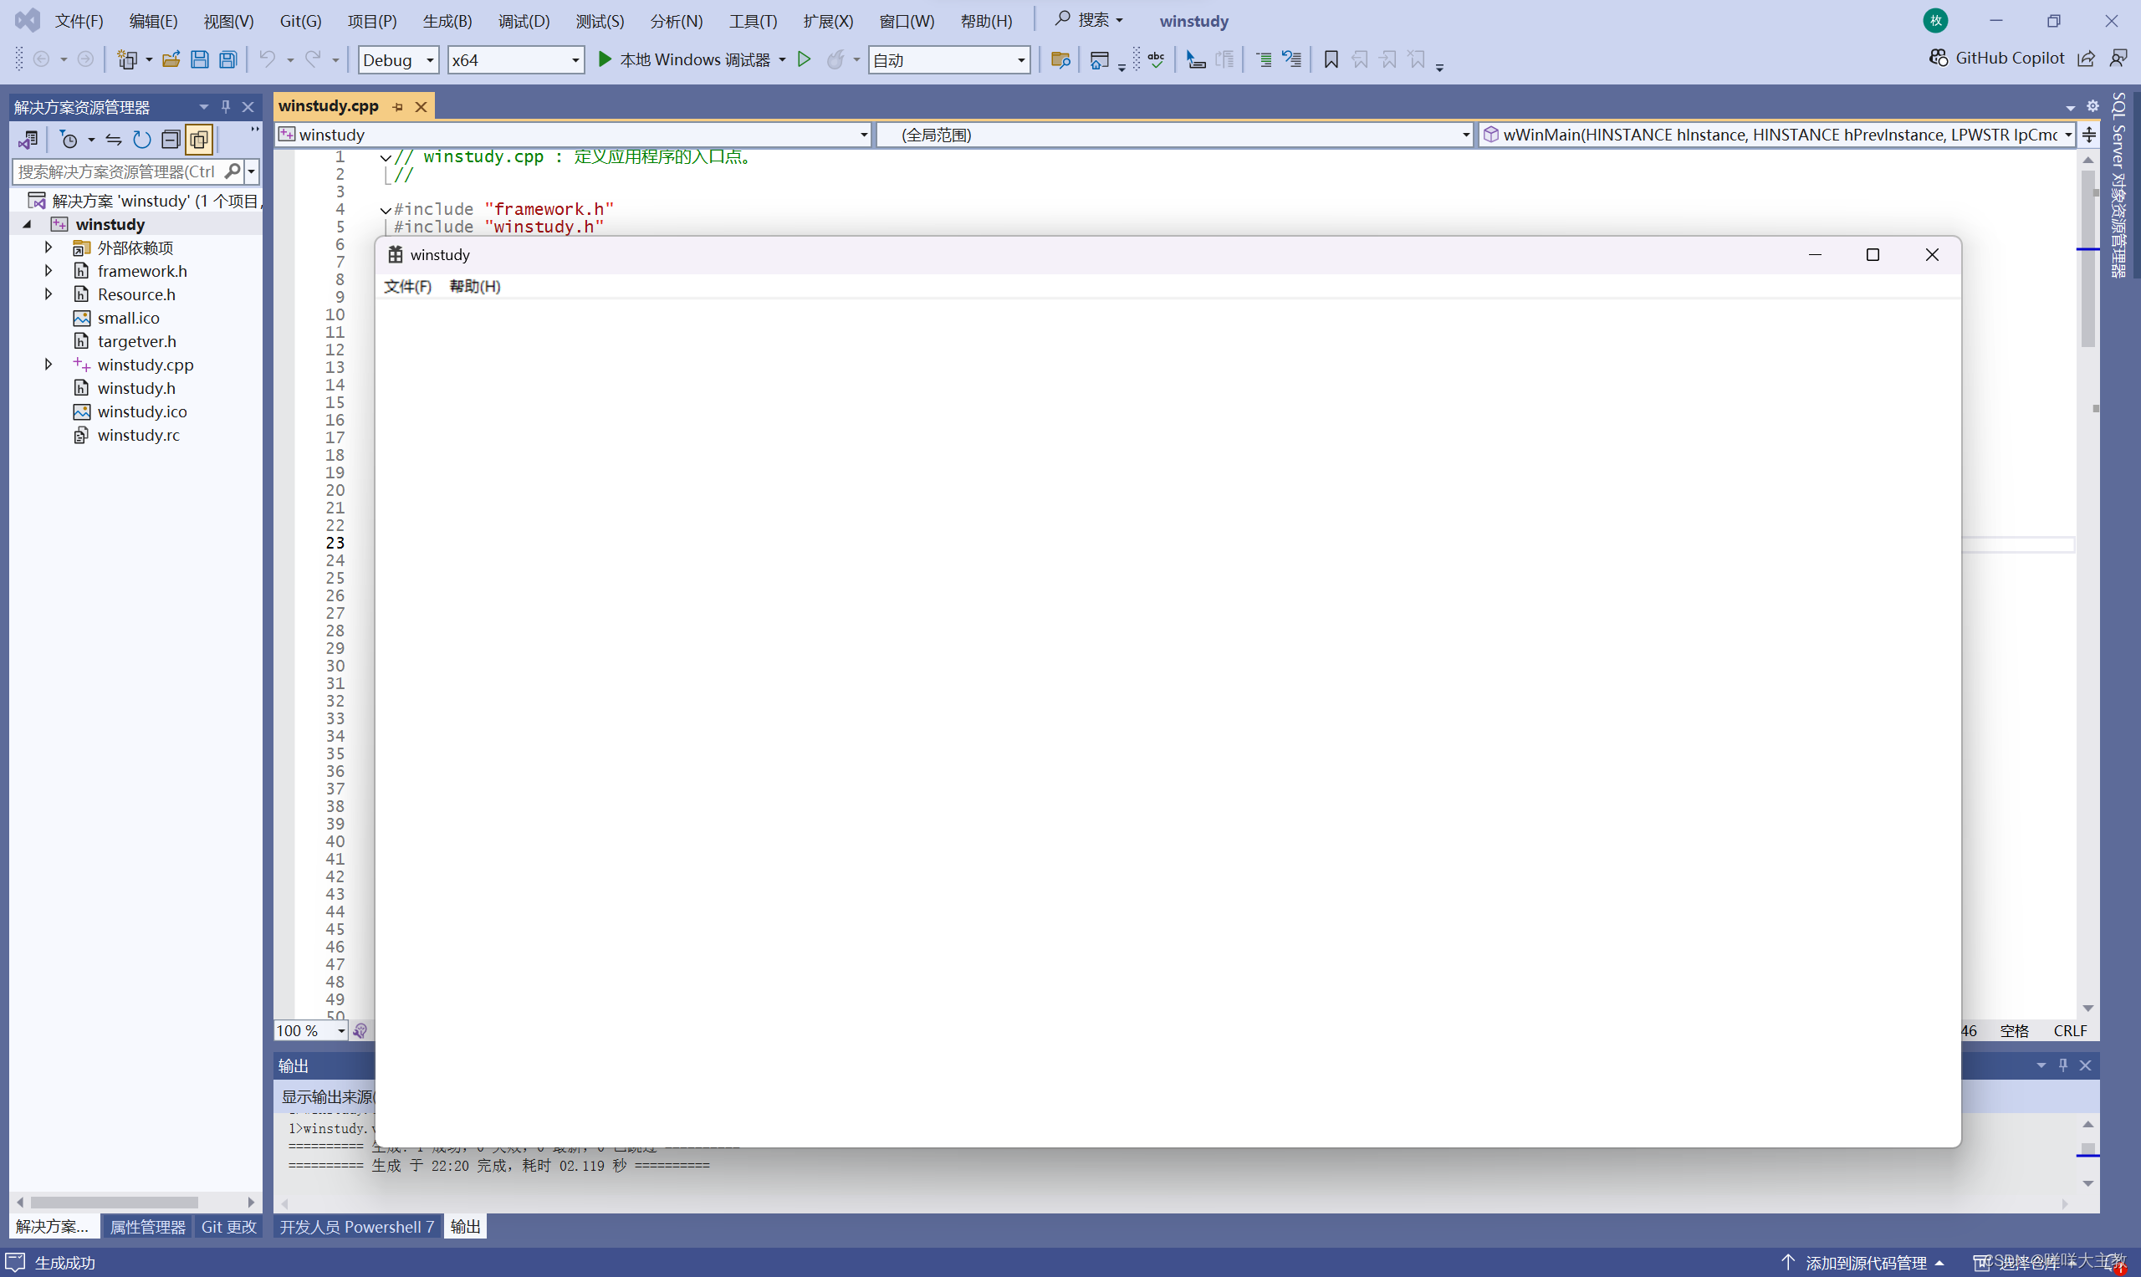Image resolution: width=2141 pixels, height=1277 pixels.
Task: Click the editor vertical scrollbar thumb
Action: point(2087,258)
